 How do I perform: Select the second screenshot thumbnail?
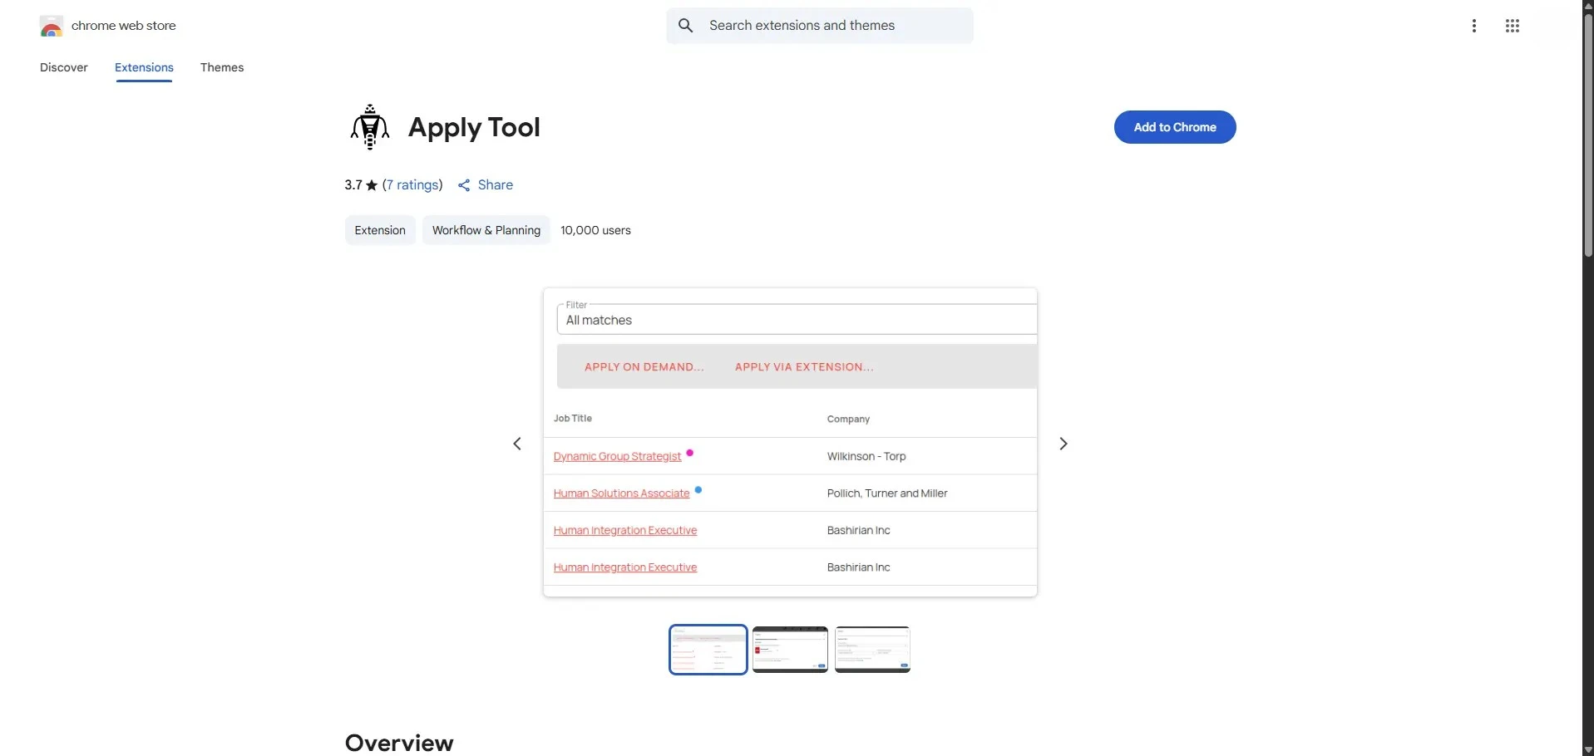(790, 650)
